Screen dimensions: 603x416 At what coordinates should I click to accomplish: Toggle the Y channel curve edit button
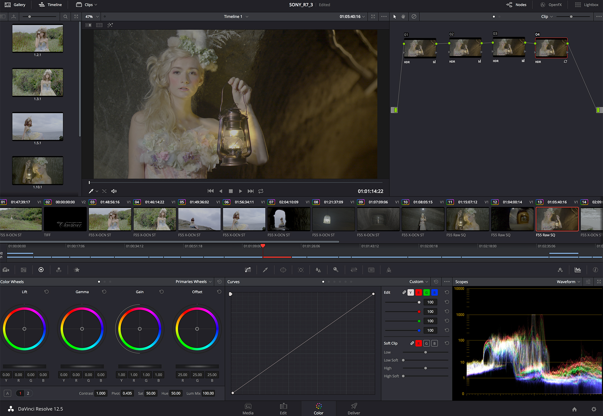click(410, 292)
